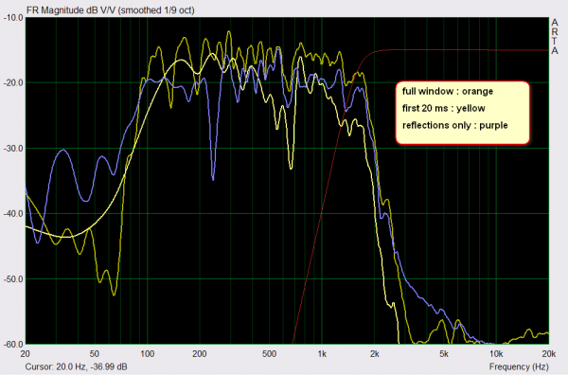Click the chart title 'FR Magnitude dB V/V'

(71, 10)
